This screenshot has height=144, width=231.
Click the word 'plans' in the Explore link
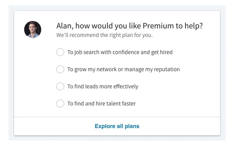pos(132,126)
